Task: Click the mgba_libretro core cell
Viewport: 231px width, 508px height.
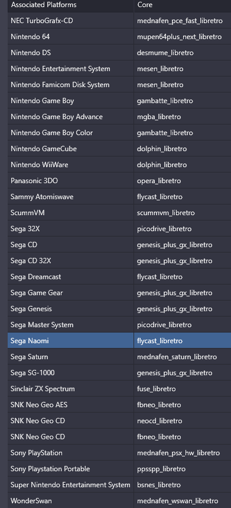Action: (x=183, y=117)
